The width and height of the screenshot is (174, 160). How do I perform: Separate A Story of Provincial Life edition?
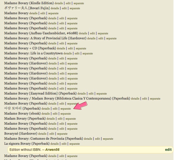111,38
